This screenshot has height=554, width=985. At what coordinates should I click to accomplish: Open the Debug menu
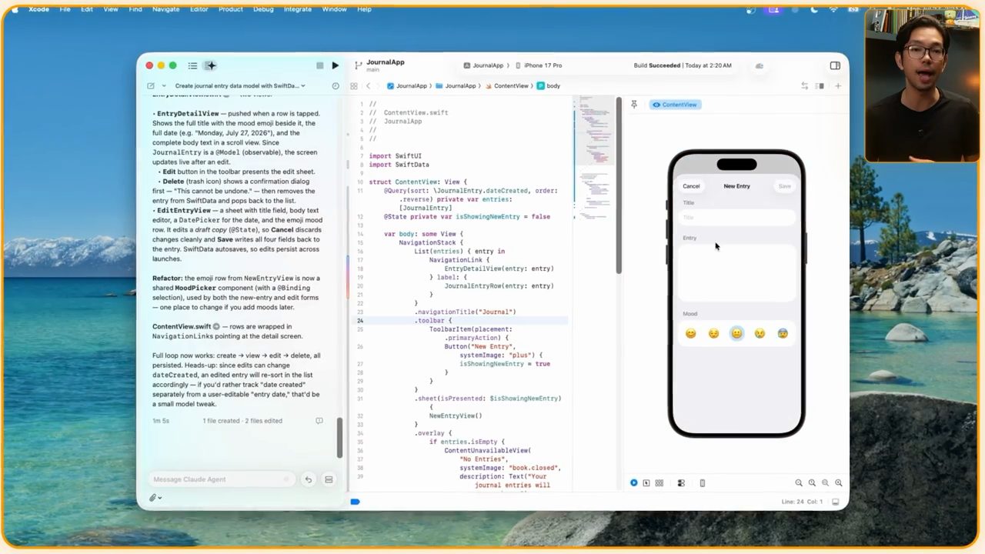(263, 9)
